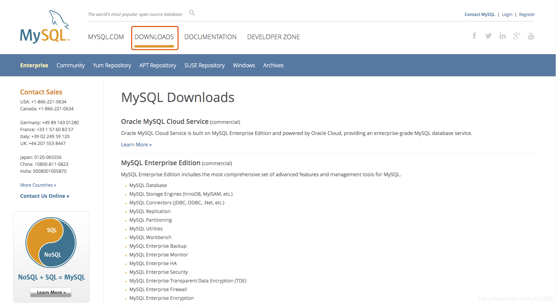Click the Japan sales phone number
Image resolution: width=556 pixels, height=305 pixels.
pos(48,157)
